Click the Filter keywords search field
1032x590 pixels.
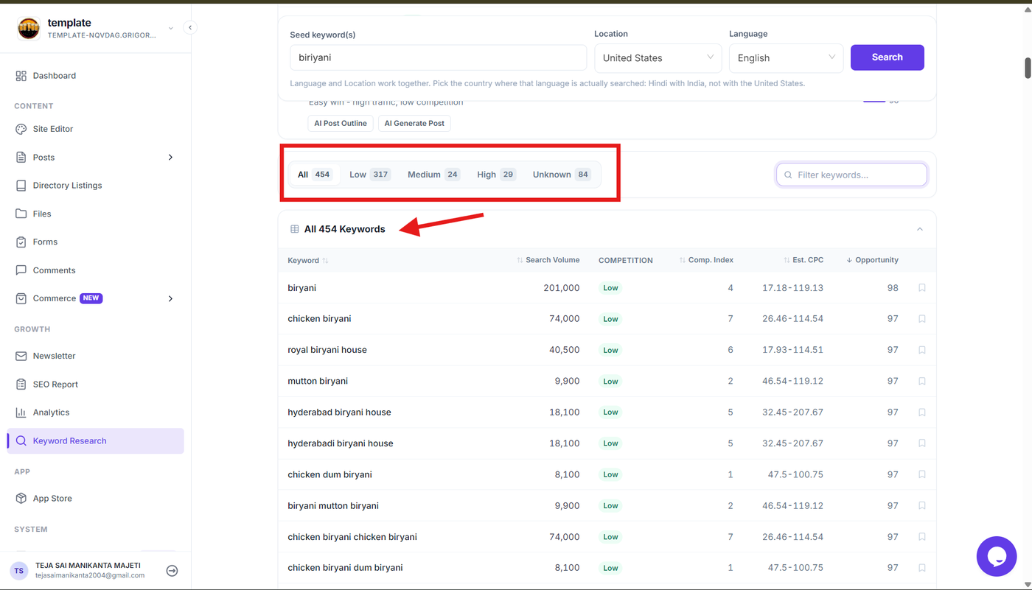pos(851,175)
